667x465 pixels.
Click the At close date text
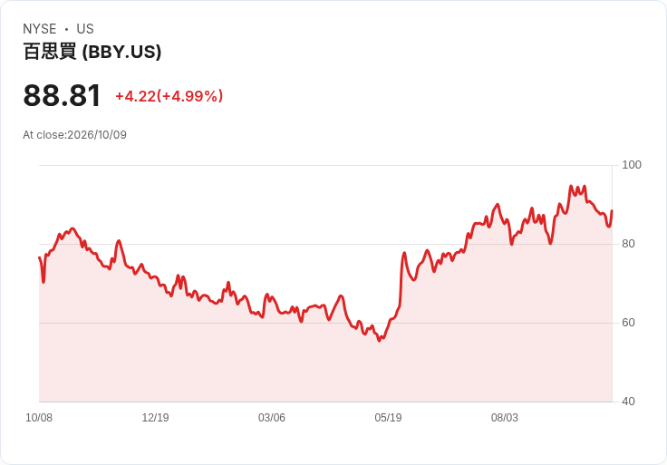pyautogui.click(x=75, y=135)
